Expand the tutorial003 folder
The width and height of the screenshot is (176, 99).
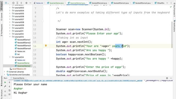click(10, 8)
